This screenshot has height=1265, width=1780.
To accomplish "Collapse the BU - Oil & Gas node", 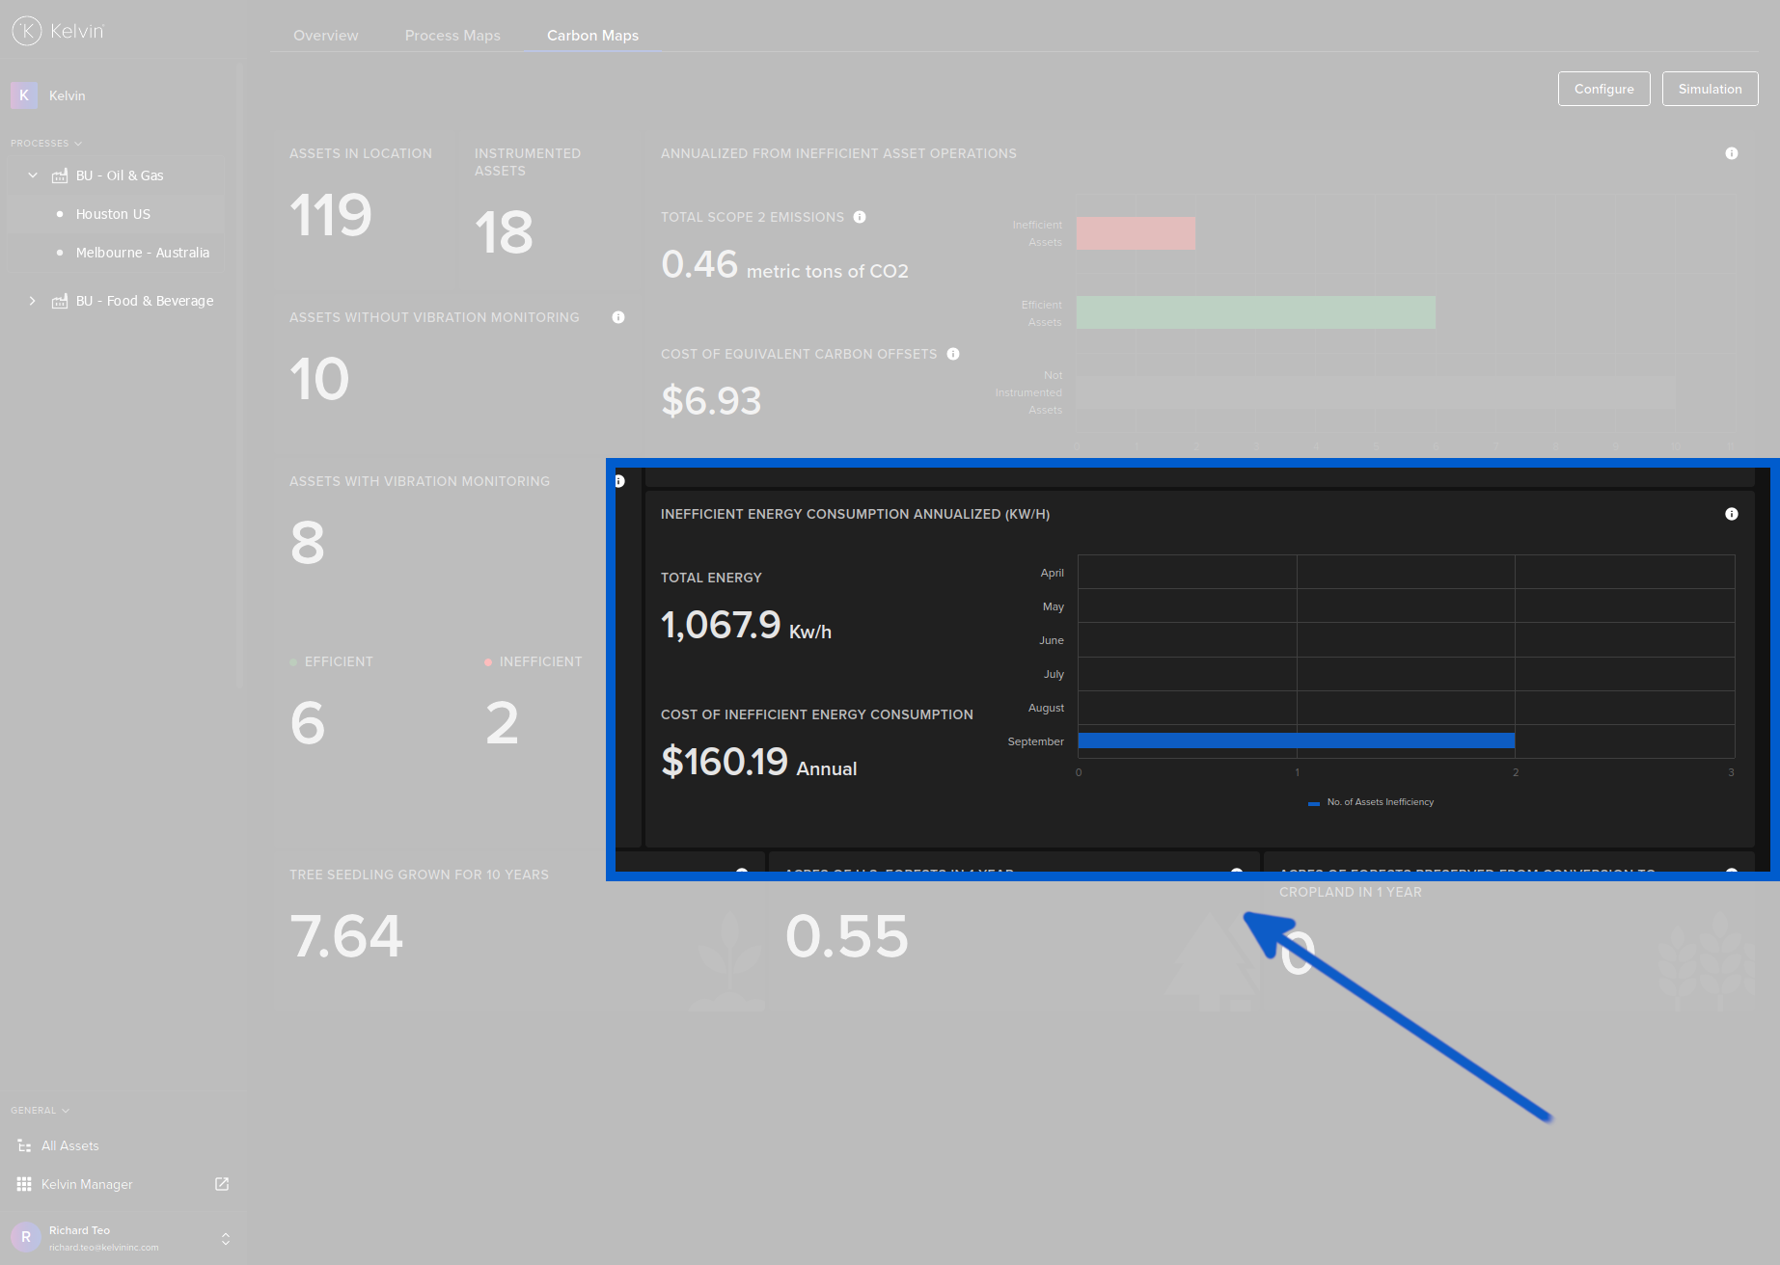I will coord(33,175).
